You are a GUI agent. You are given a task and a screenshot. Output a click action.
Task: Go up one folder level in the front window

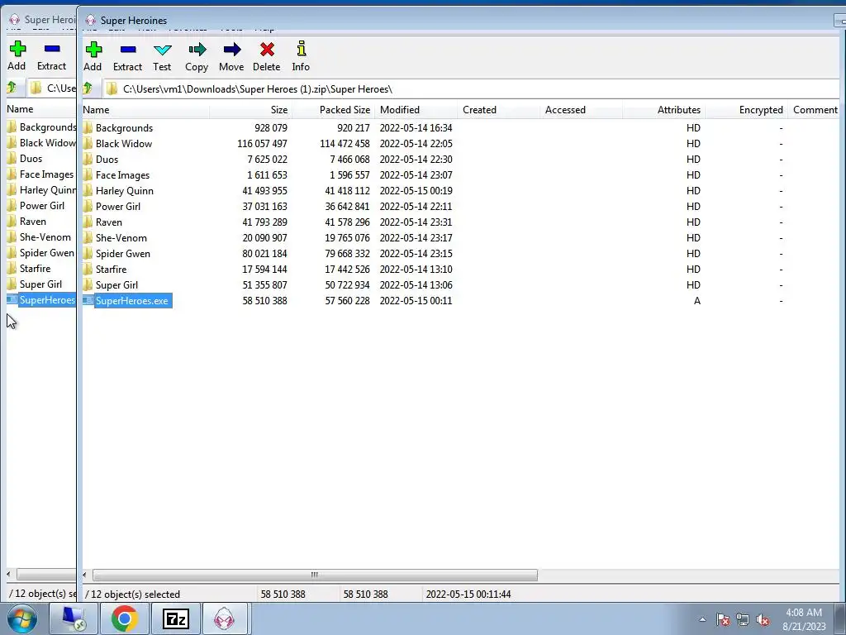pyautogui.click(x=88, y=88)
